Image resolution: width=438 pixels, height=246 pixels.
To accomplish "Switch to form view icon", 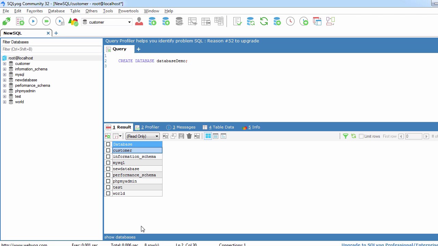I will click(x=216, y=136).
